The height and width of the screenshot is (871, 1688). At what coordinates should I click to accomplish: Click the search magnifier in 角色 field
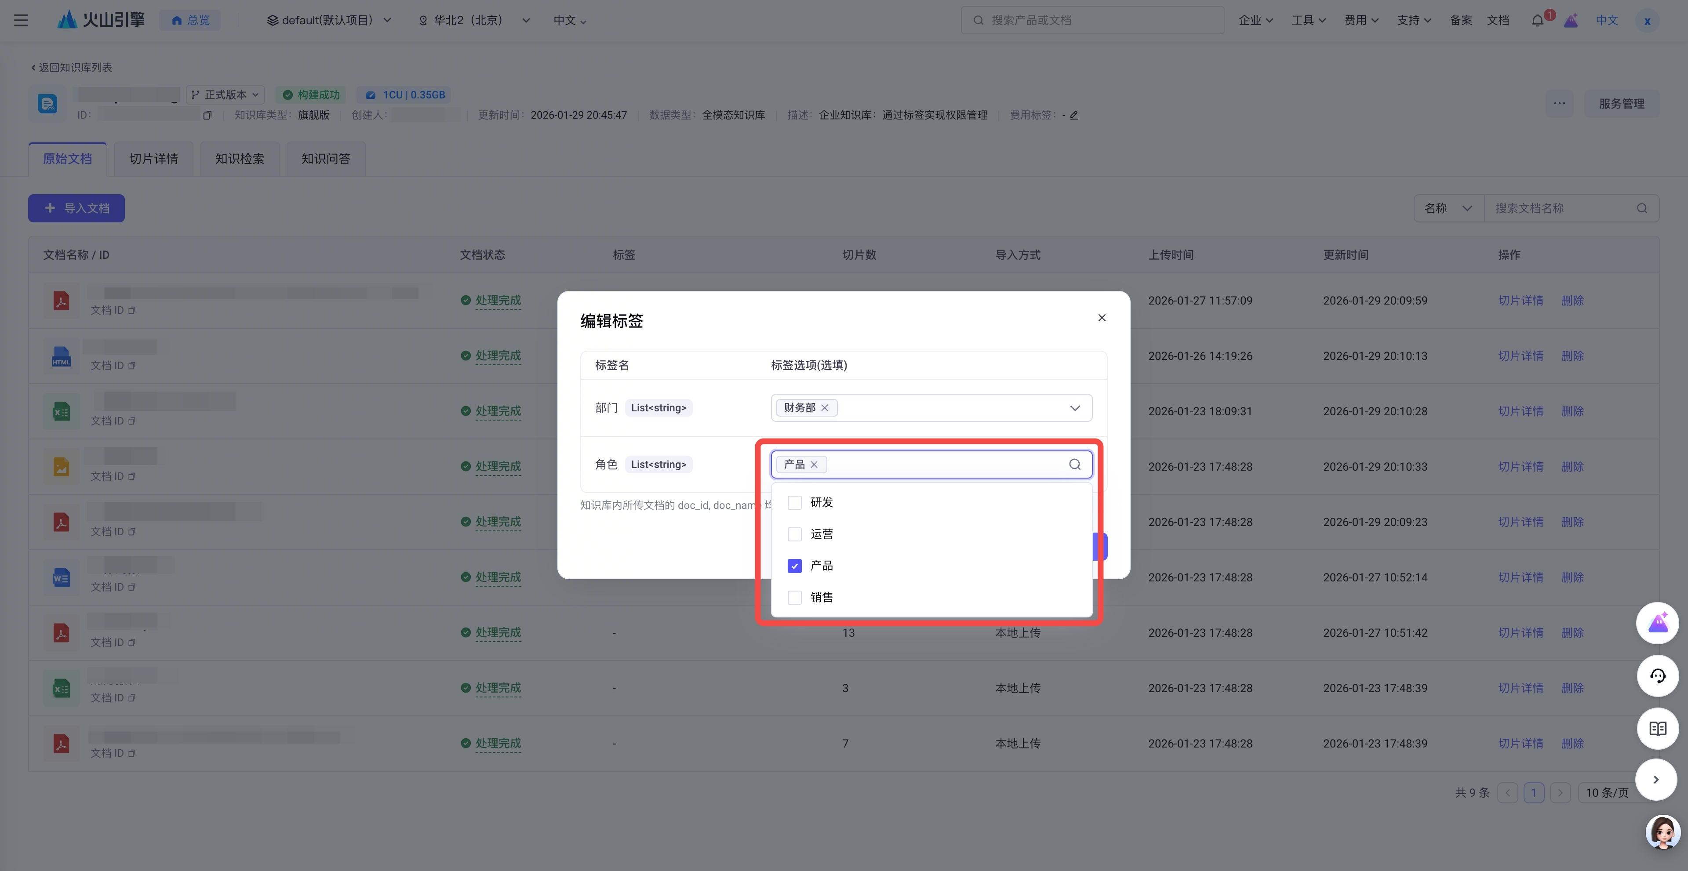[x=1075, y=465]
